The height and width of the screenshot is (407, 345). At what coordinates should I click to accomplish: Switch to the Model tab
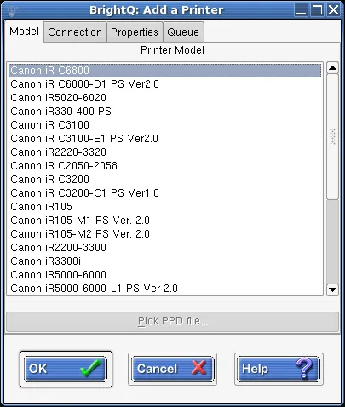(x=24, y=32)
